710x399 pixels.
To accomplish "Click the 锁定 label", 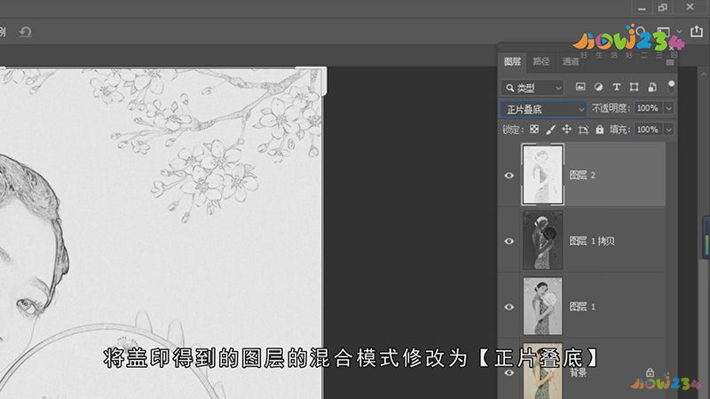I will (x=513, y=129).
